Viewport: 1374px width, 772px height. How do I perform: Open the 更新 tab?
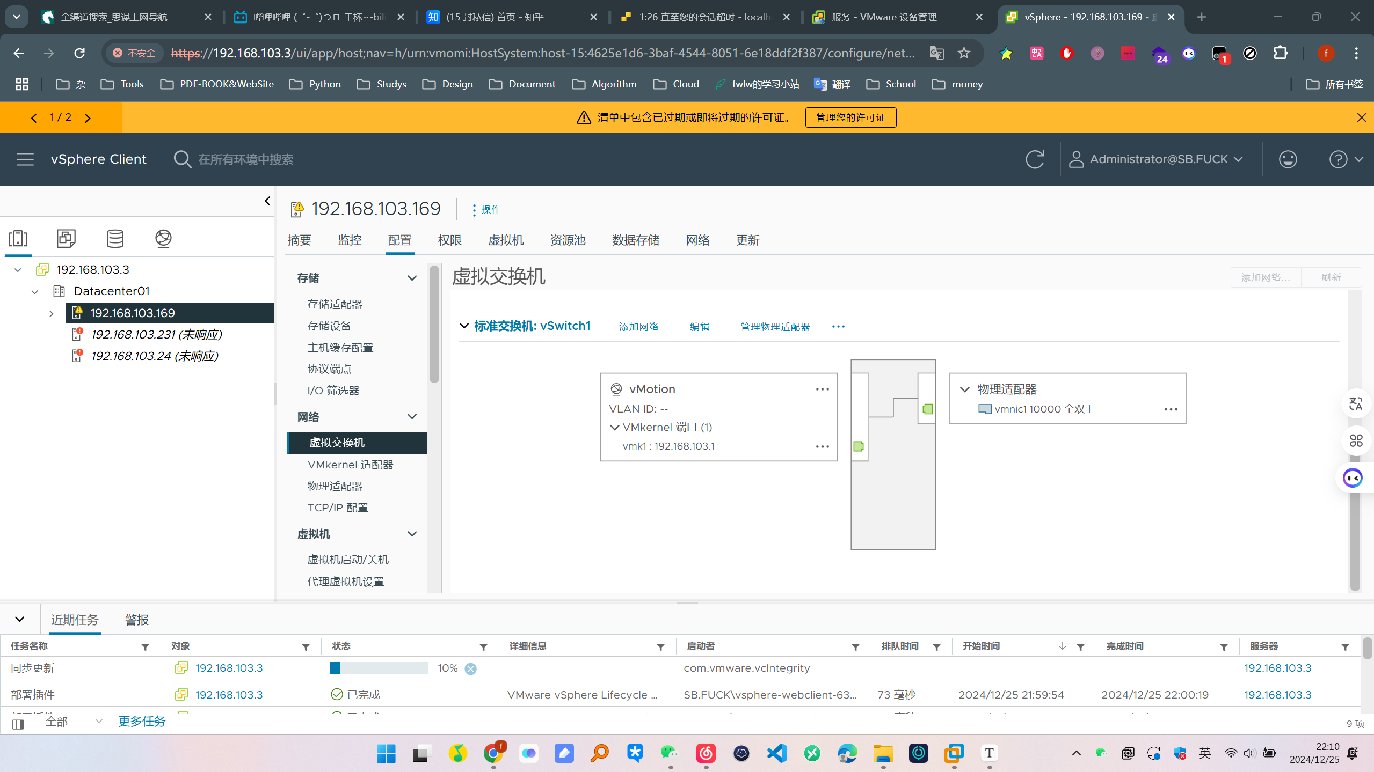747,240
